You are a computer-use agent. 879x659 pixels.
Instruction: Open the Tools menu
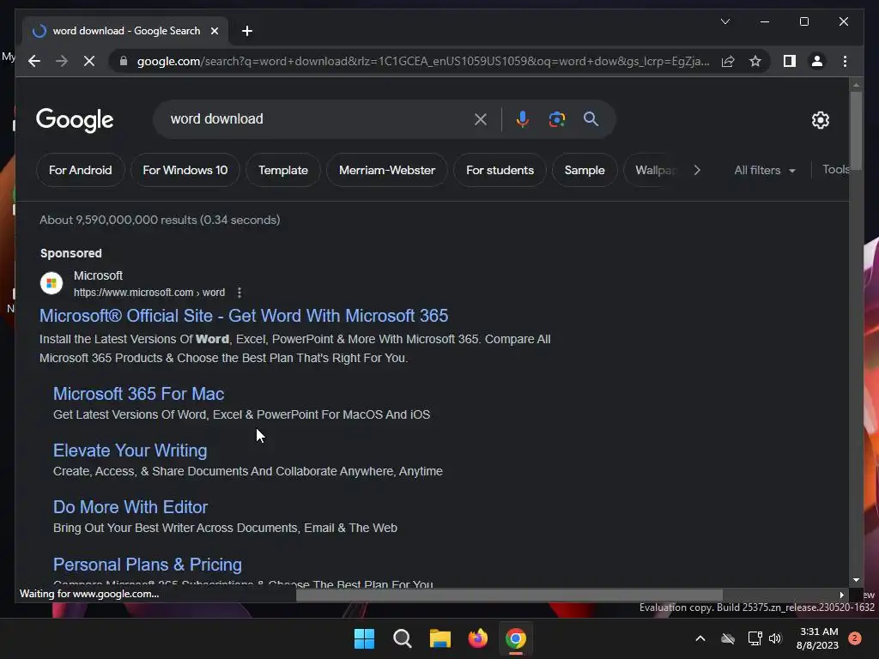[835, 169]
